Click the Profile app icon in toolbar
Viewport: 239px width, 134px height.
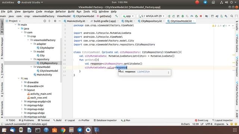click(192, 16)
